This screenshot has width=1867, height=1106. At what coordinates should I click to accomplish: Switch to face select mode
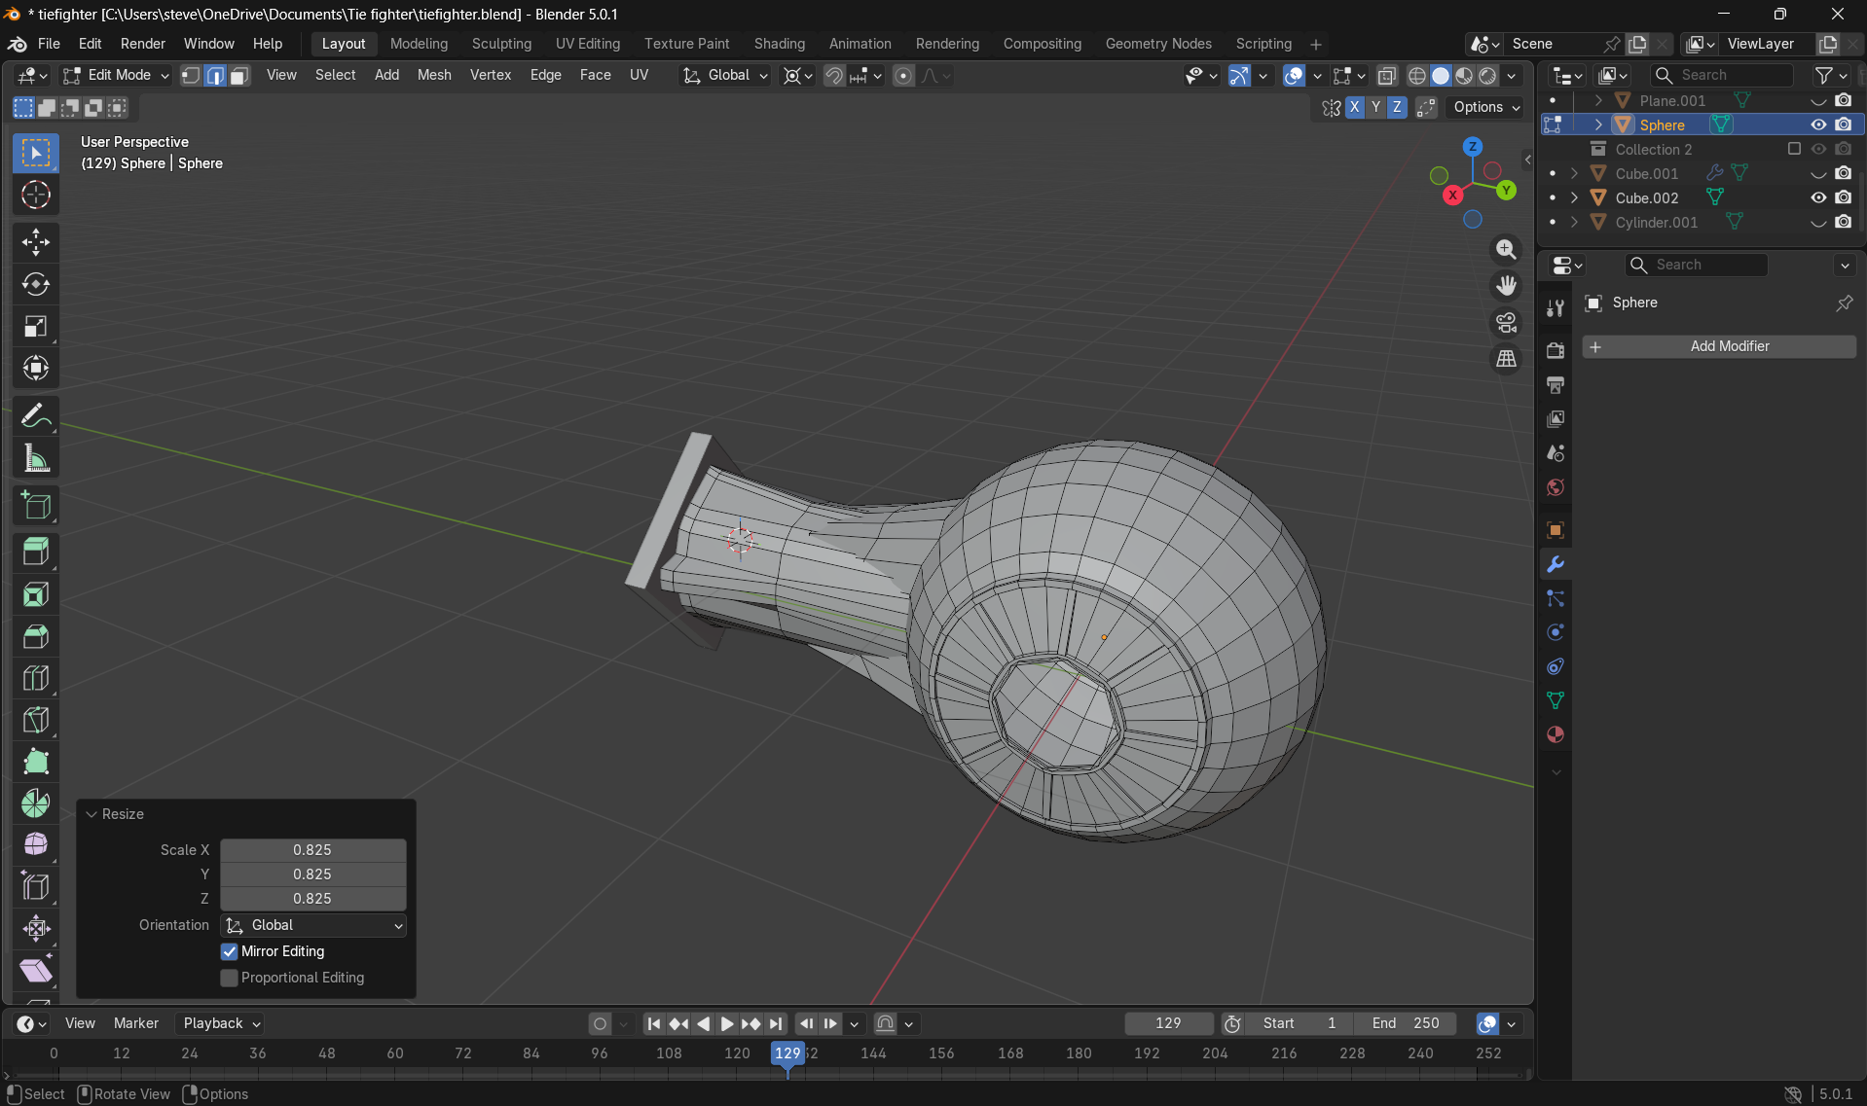(x=239, y=75)
